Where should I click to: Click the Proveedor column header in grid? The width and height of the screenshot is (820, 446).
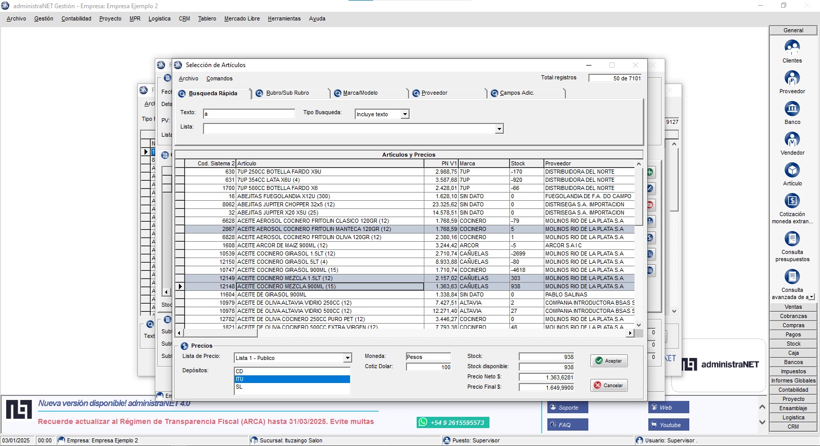[589, 163]
